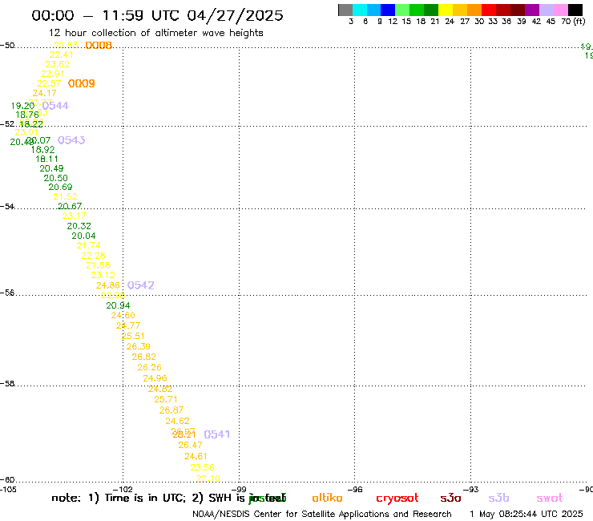593x521 pixels.
Task: Select the 20.04 wave height reading
Action: click(83, 236)
